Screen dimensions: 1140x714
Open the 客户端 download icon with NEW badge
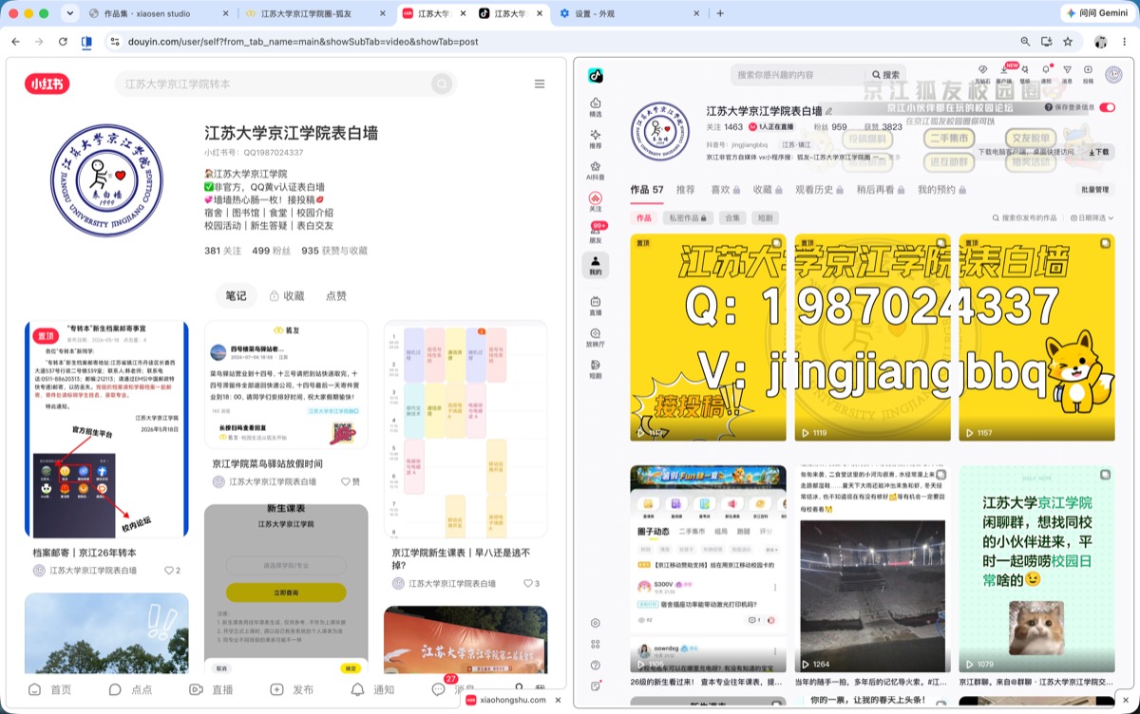pyautogui.click(x=1004, y=70)
